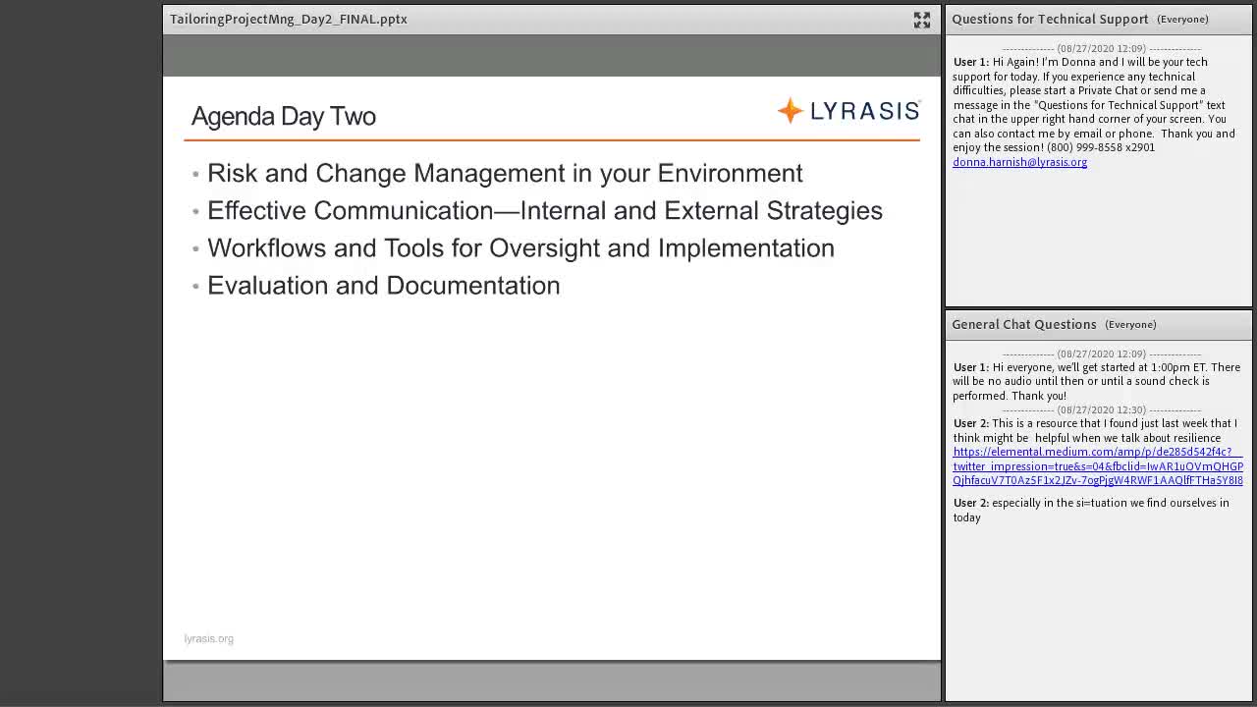Click the bullet "Evaluation and Documentation"

[x=384, y=285]
